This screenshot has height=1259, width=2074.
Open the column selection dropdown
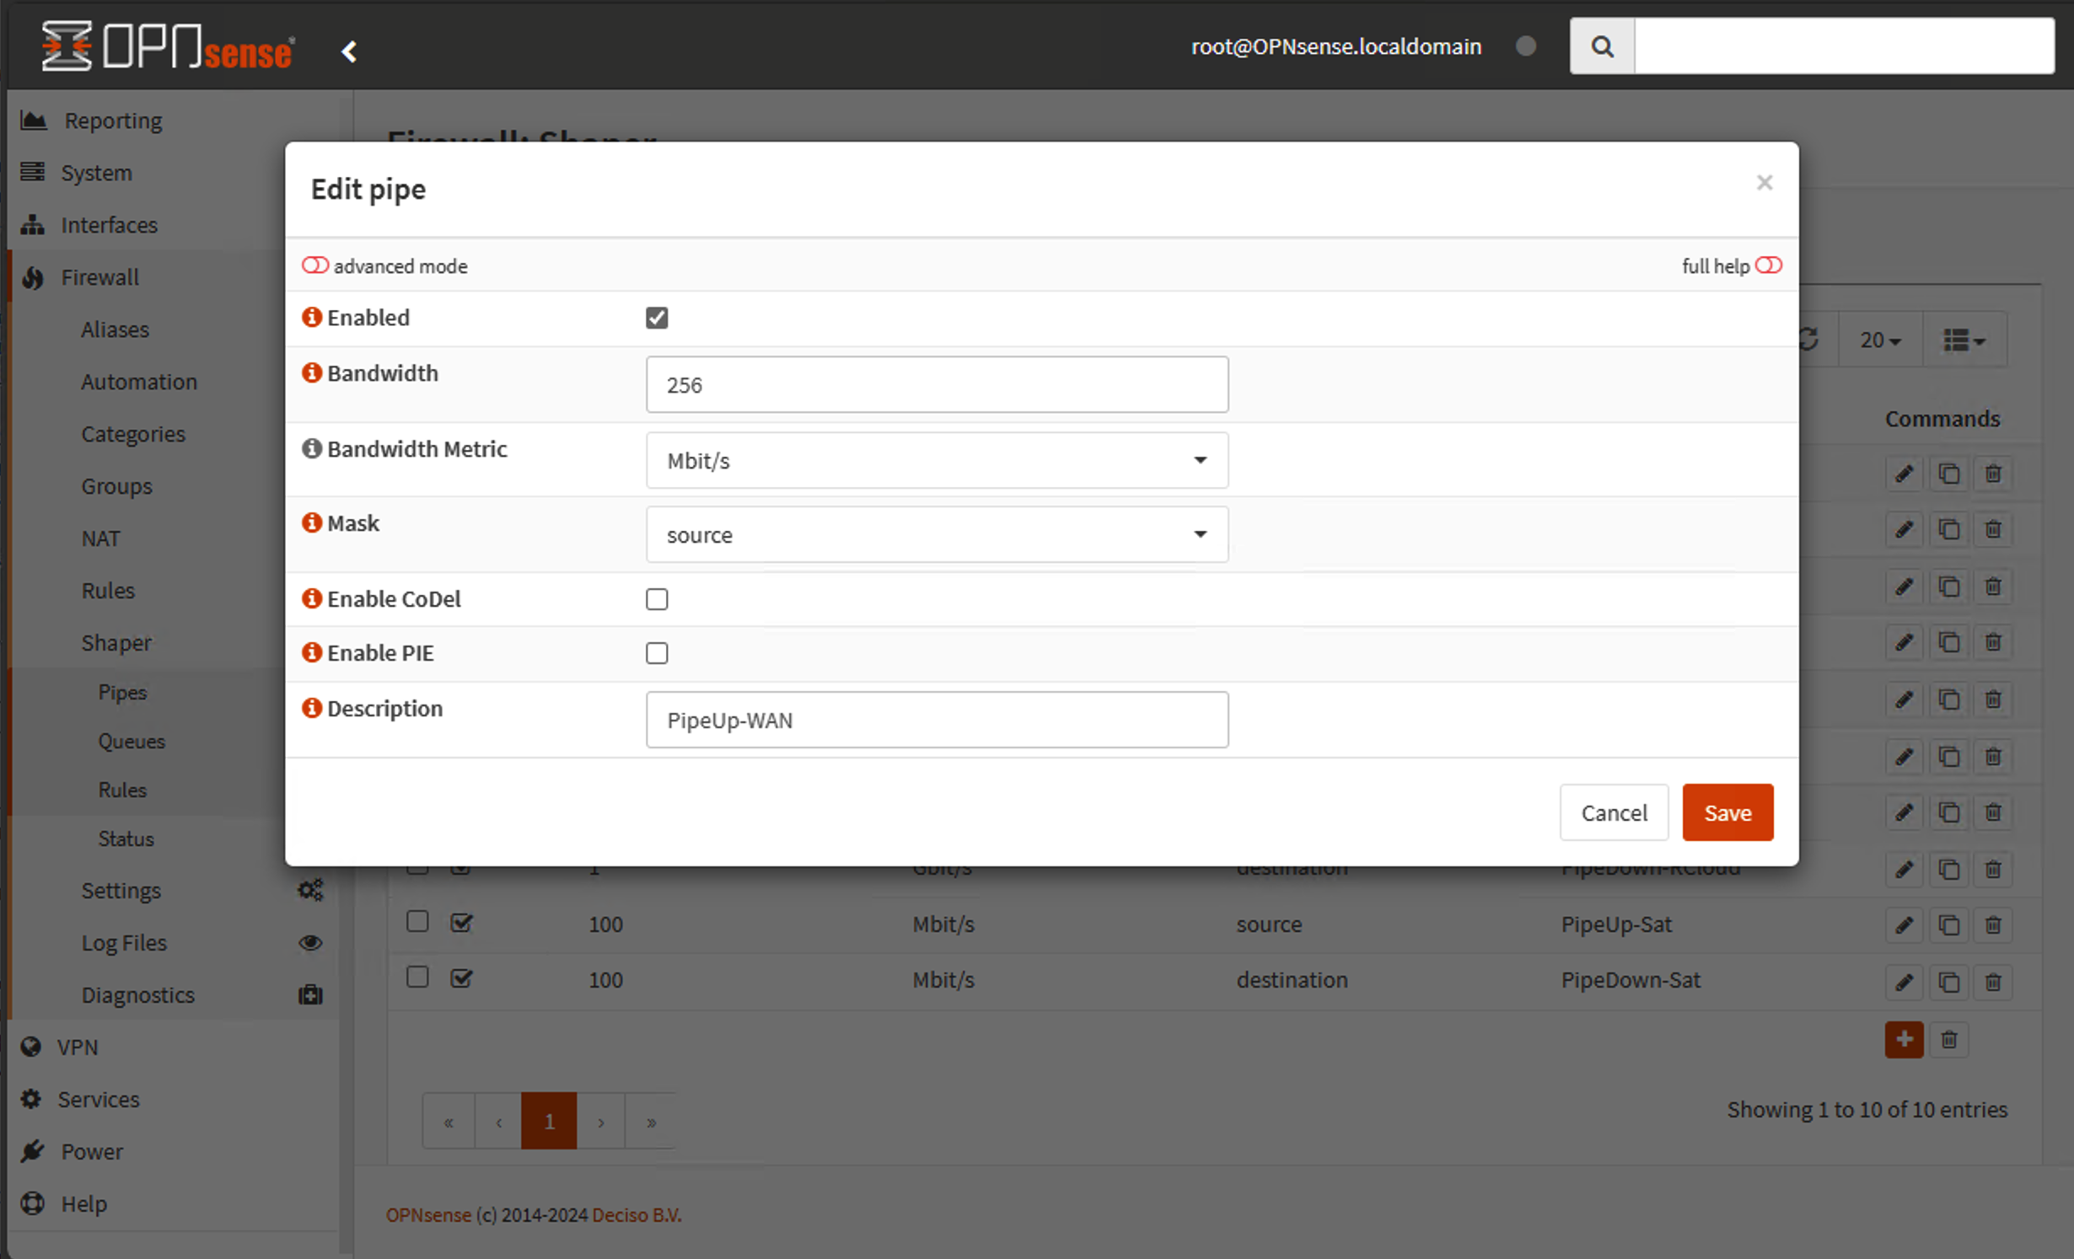click(x=1965, y=340)
